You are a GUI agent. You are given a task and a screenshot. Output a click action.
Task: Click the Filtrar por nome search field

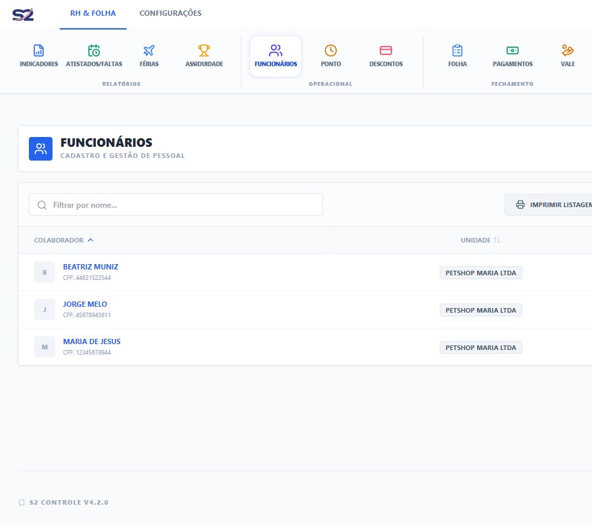click(176, 205)
